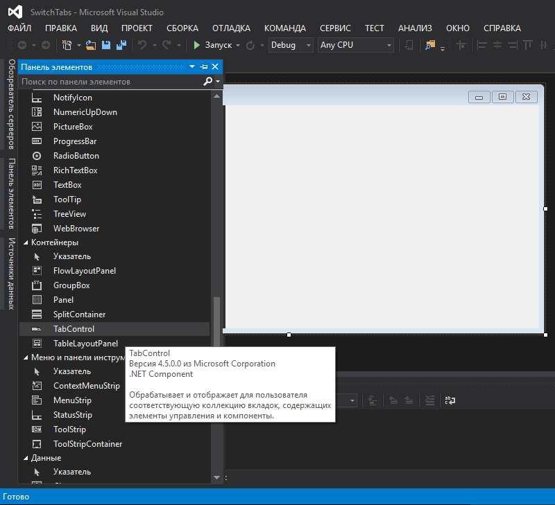This screenshot has width=555, height=505.
Task: Select the WebBrowser control icon
Action: coord(37,229)
